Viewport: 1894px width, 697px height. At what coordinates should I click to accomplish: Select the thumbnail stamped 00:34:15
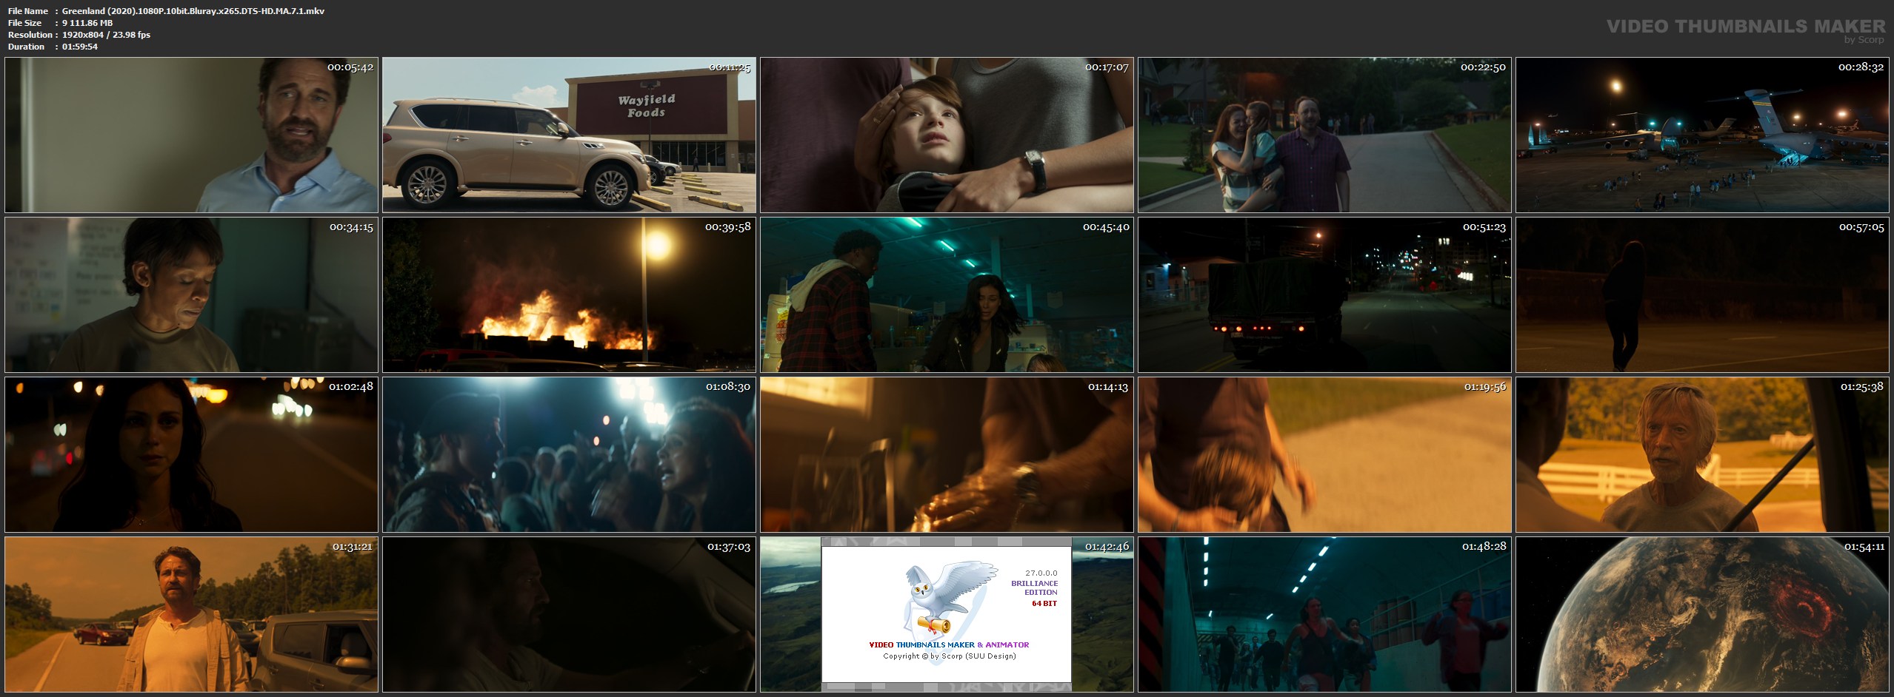(191, 294)
